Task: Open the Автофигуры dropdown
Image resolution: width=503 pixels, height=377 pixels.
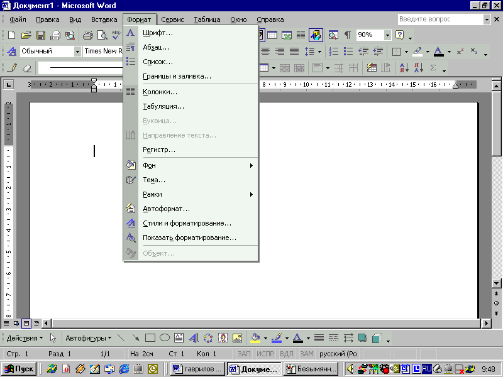Action: (88, 338)
